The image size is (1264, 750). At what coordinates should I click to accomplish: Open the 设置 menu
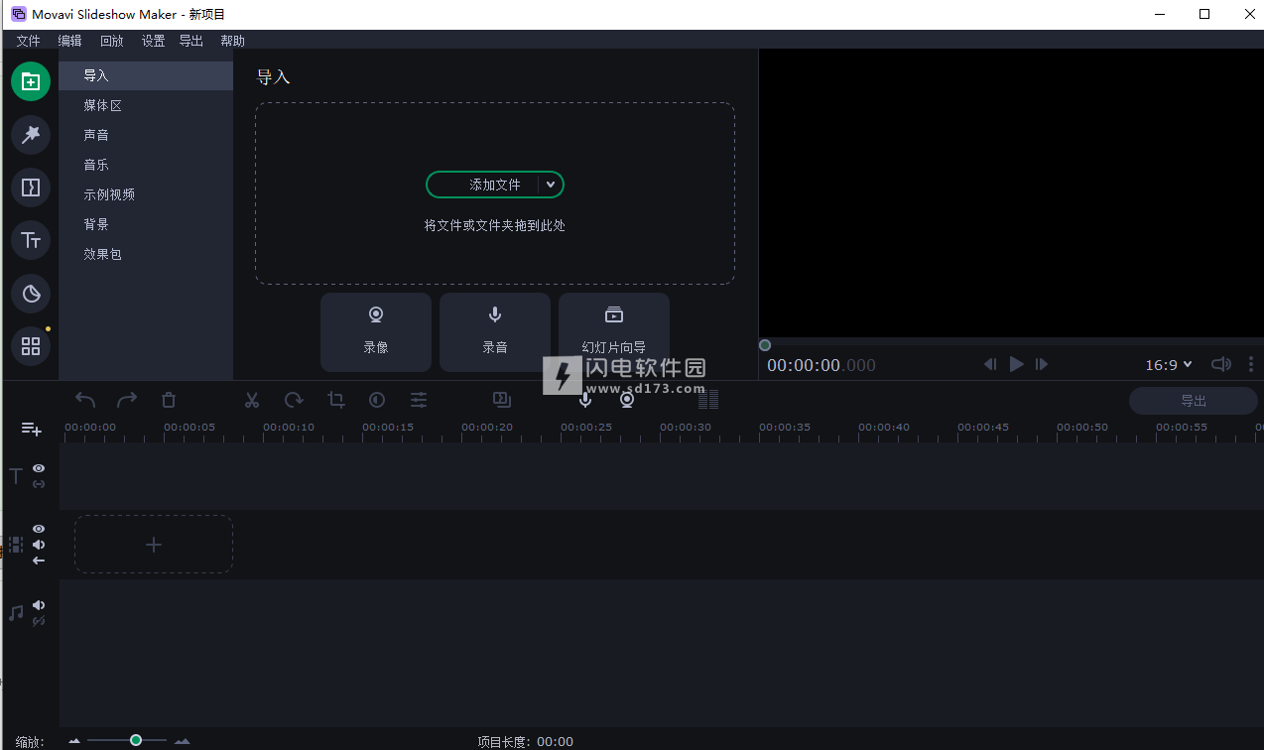(x=154, y=41)
